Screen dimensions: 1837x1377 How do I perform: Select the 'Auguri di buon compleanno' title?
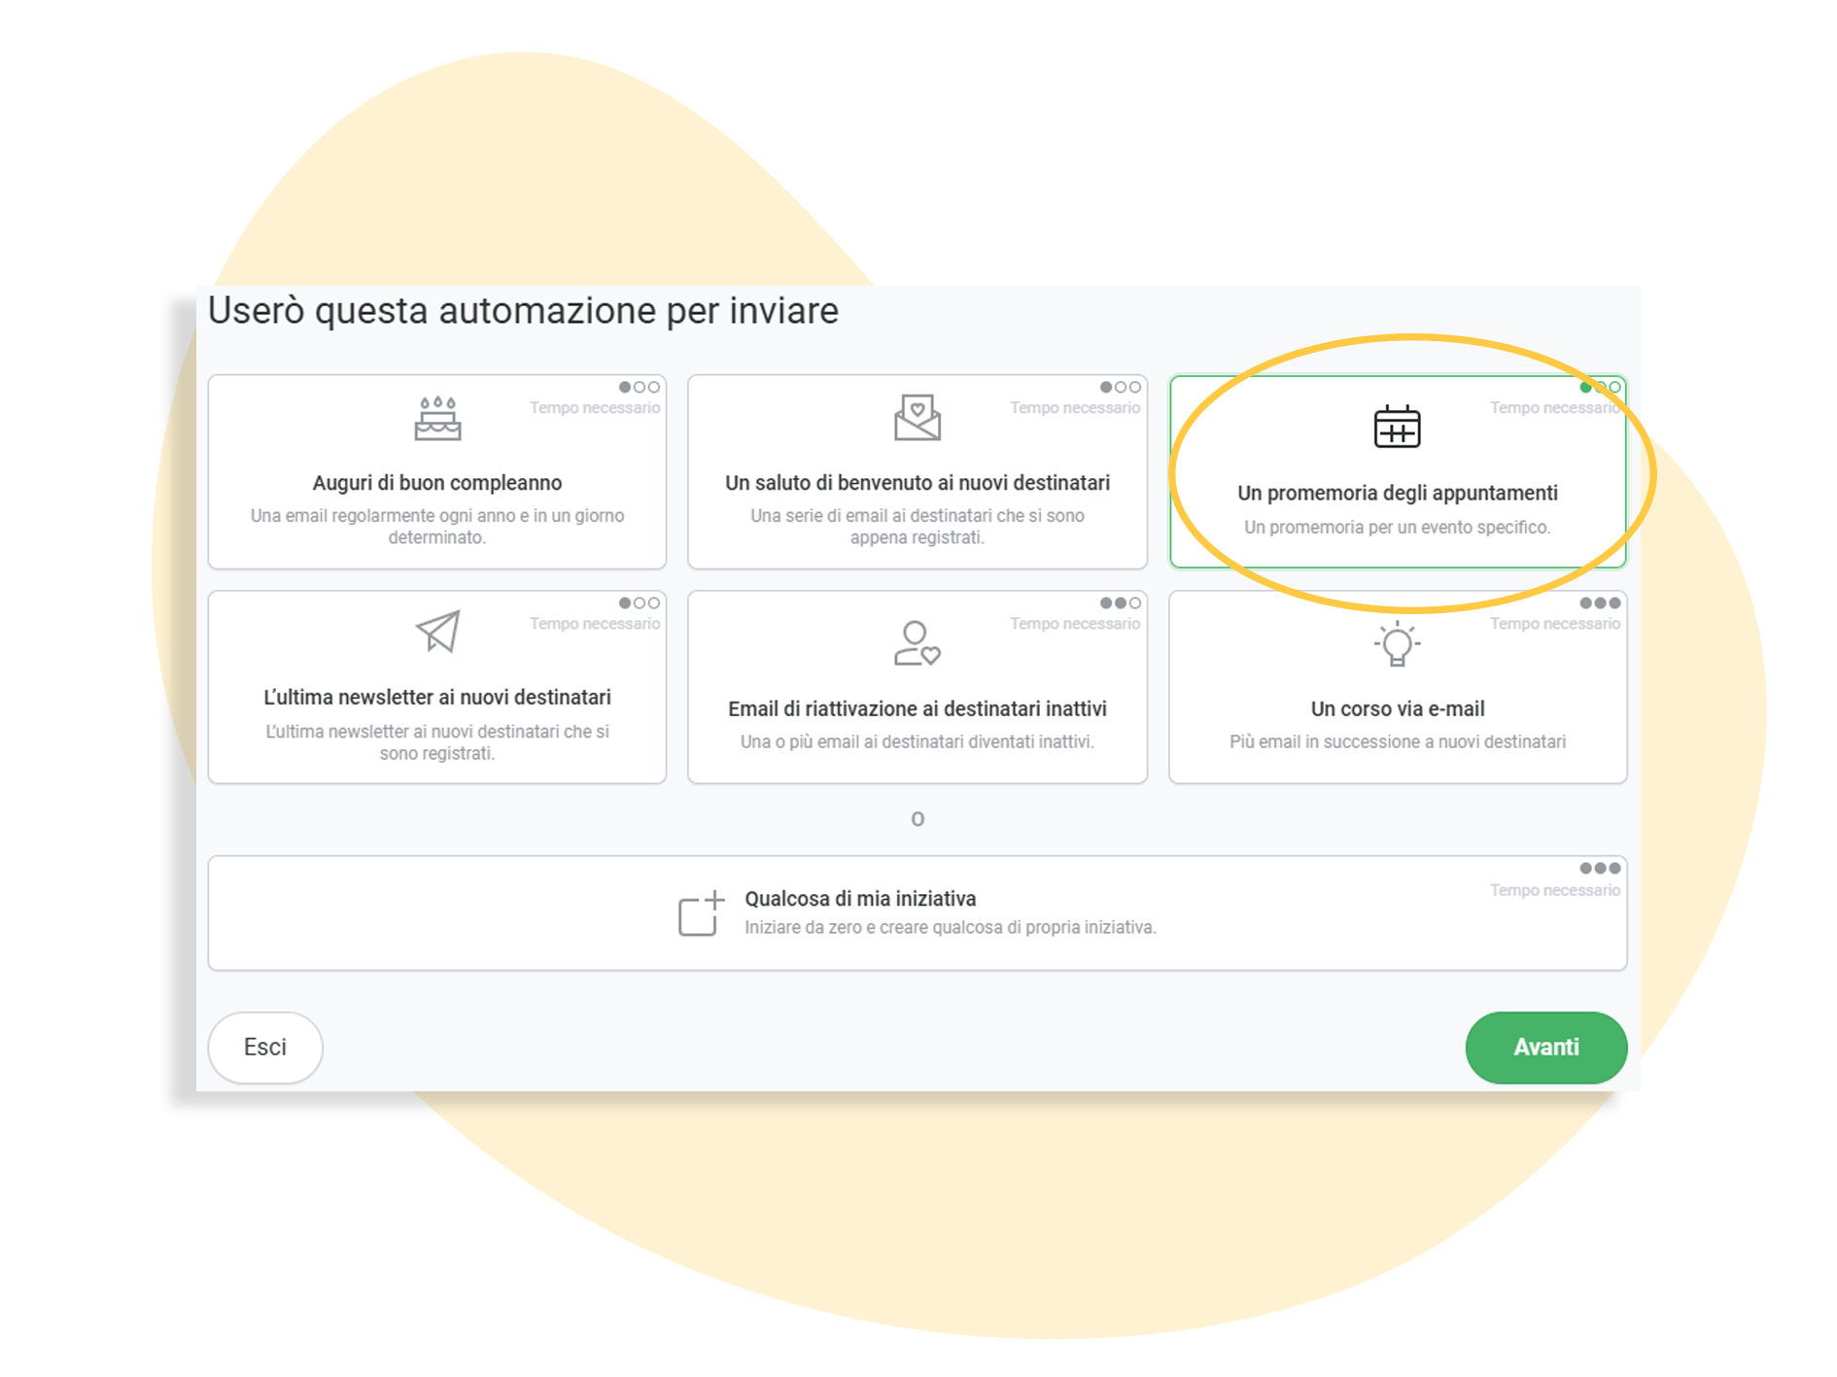437,483
